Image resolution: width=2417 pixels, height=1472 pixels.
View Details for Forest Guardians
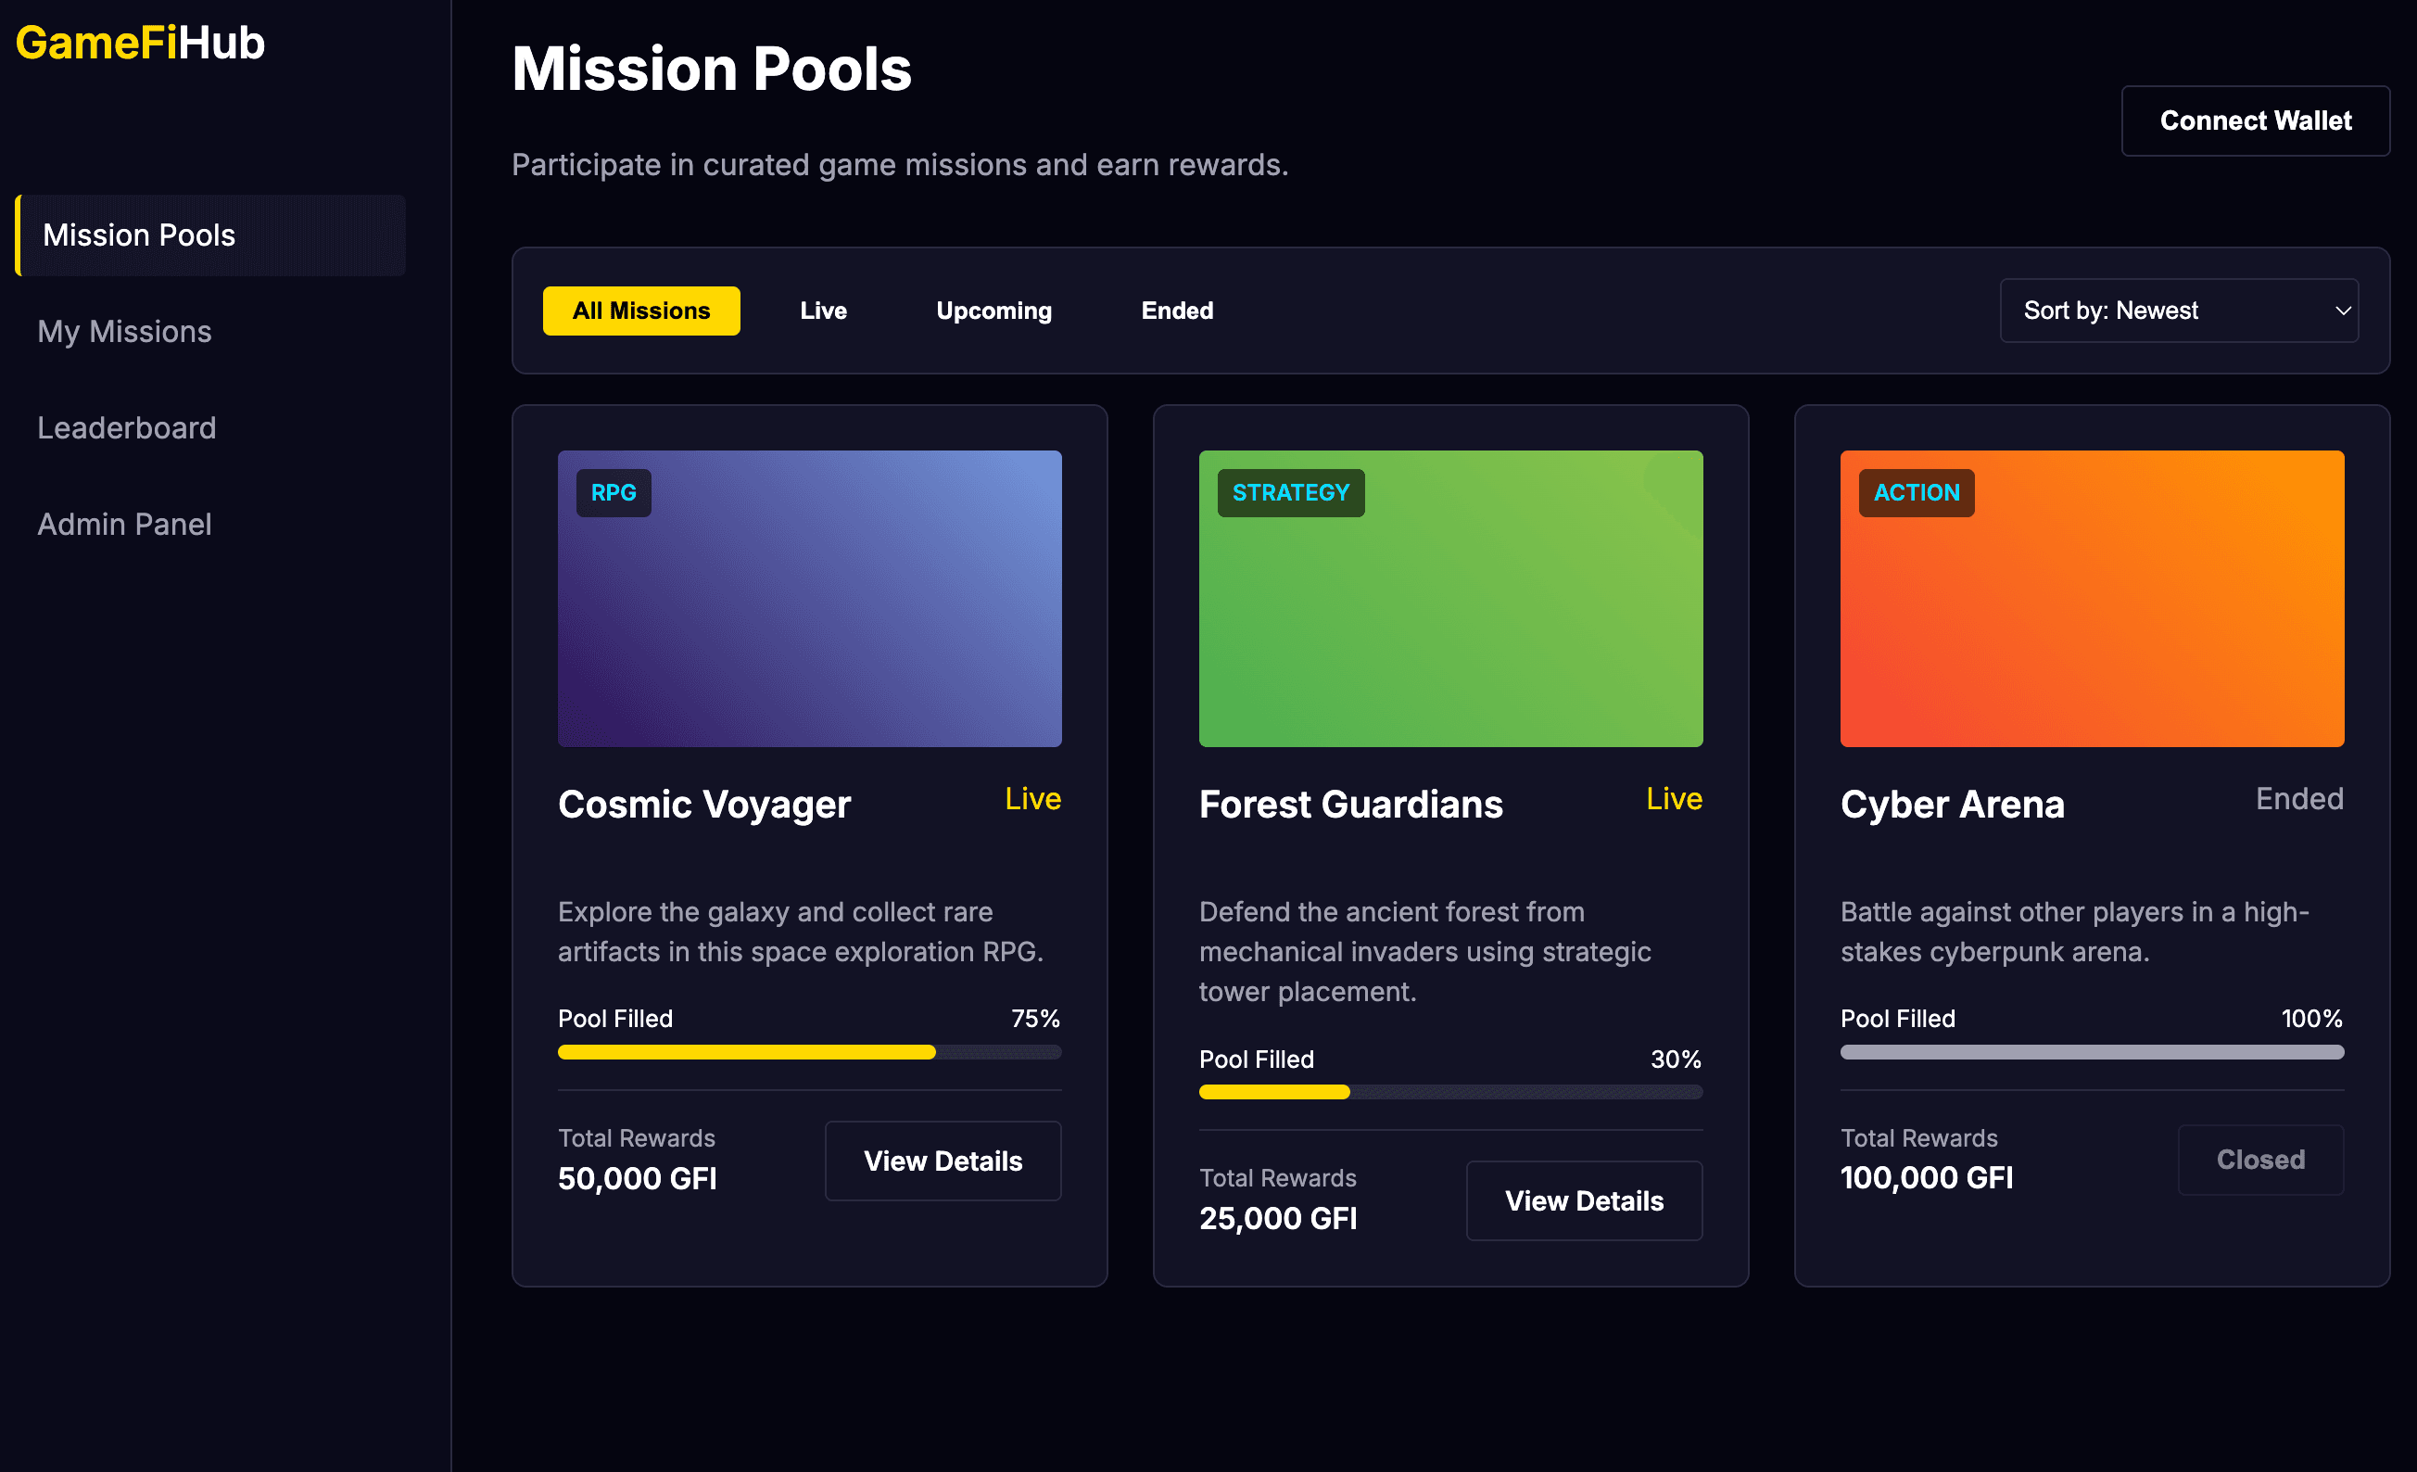pyautogui.click(x=1583, y=1200)
